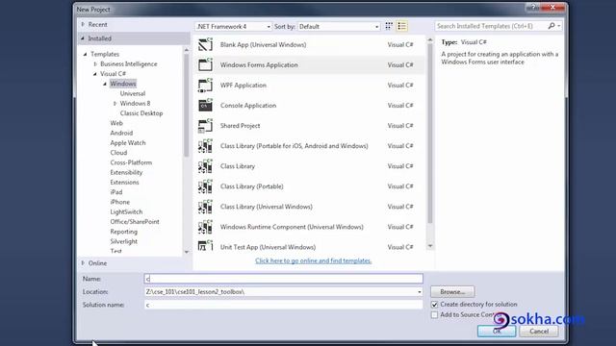Viewport: 616px width, 346px height.
Task: Expand the Windows 8 node arrow
Action: [115, 103]
